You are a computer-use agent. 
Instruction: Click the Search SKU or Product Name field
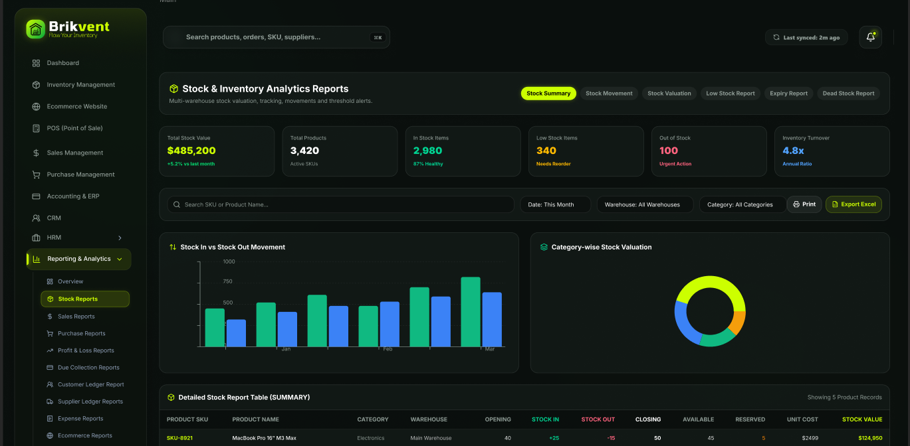pyautogui.click(x=340, y=204)
